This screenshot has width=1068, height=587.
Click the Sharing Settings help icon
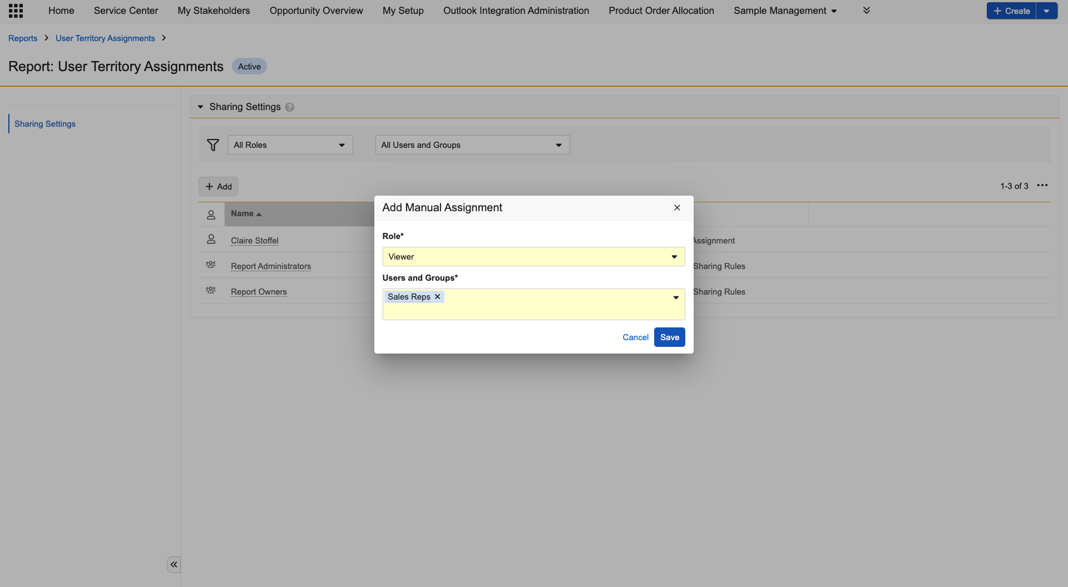(x=290, y=107)
